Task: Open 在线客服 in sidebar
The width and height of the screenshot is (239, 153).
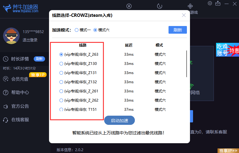Action: pyautogui.click(x=20, y=120)
